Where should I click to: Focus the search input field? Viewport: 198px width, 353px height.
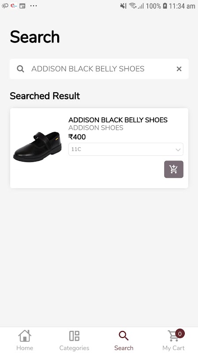click(99, 69)
